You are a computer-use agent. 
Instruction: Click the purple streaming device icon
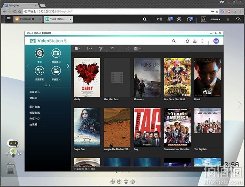click(216, 41)
